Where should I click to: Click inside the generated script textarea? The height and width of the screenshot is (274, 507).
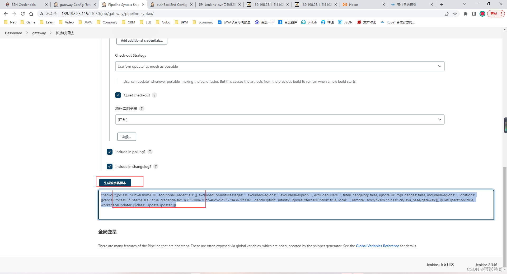click(296, 205)
